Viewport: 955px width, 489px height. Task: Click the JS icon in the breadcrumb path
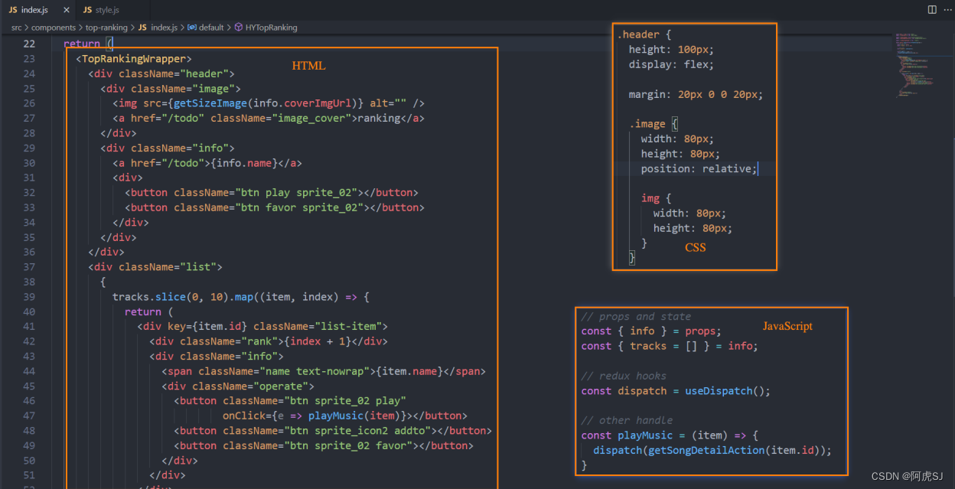tap(142, 28)
